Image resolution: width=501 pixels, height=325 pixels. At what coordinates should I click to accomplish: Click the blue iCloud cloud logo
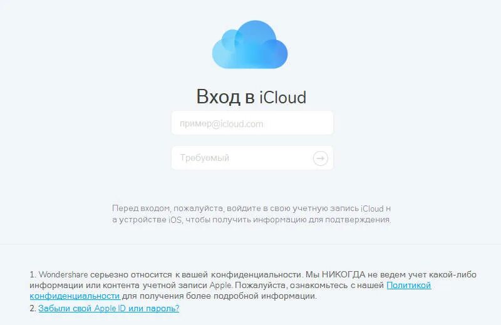pyautogui.click(x=250, y=44)
